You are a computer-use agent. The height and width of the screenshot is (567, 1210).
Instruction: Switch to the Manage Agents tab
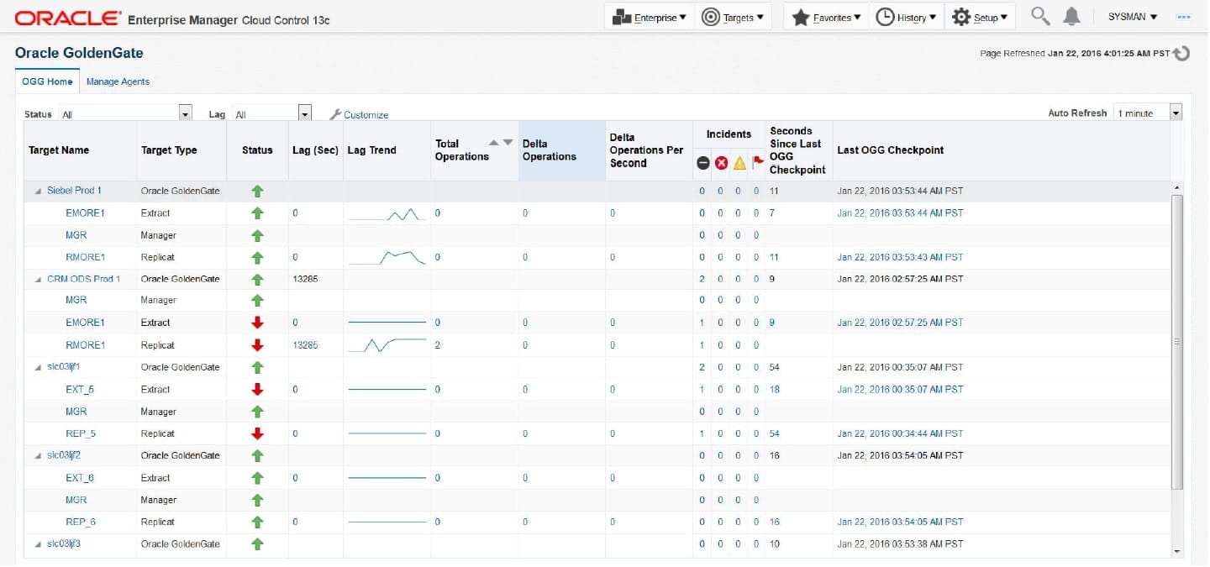click(118, 81)
